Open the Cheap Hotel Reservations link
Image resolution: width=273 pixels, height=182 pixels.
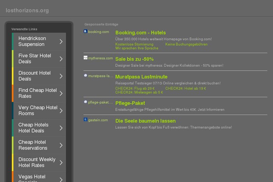[39, 145]
